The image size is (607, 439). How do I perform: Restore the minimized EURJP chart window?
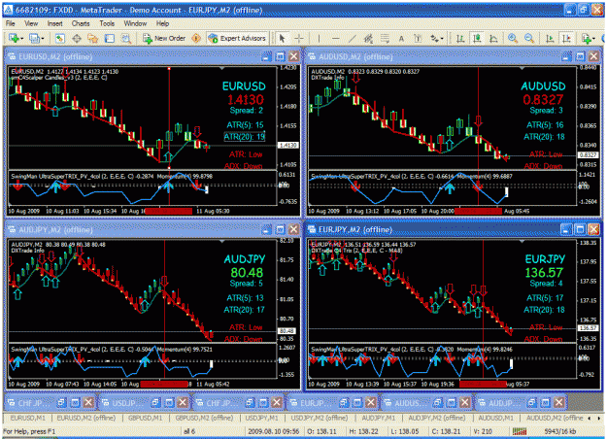[x=344, y=403]
